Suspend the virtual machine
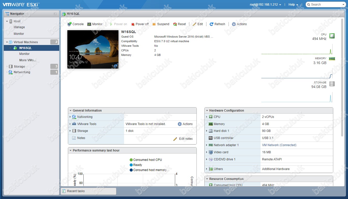The image size is (348, 199). [161, 24]
